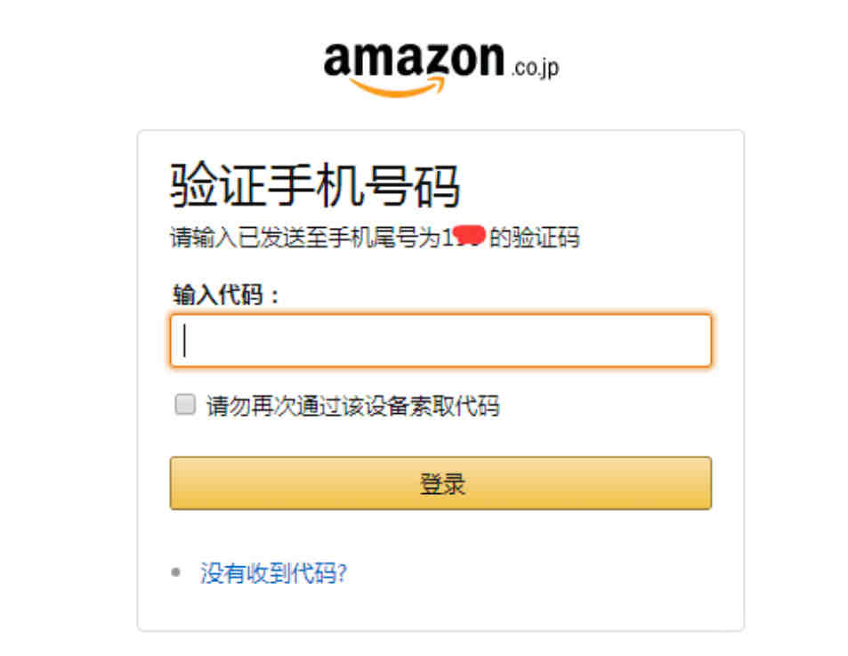
Task: Click the 登录 text on the button
Action: (x=442, y=483)
